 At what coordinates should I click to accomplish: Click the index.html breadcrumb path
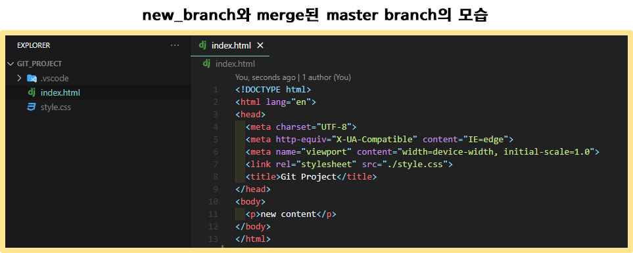(235, 64)
